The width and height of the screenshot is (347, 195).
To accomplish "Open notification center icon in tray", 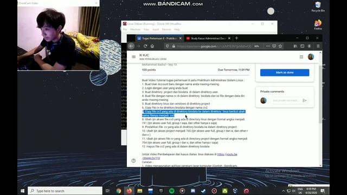I will click(x=323, y=191).
